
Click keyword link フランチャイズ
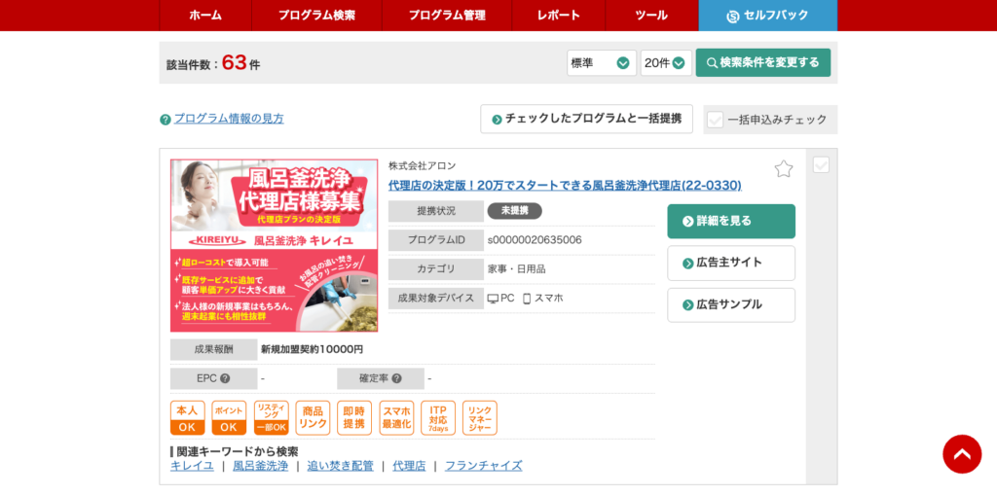[483, 466]
